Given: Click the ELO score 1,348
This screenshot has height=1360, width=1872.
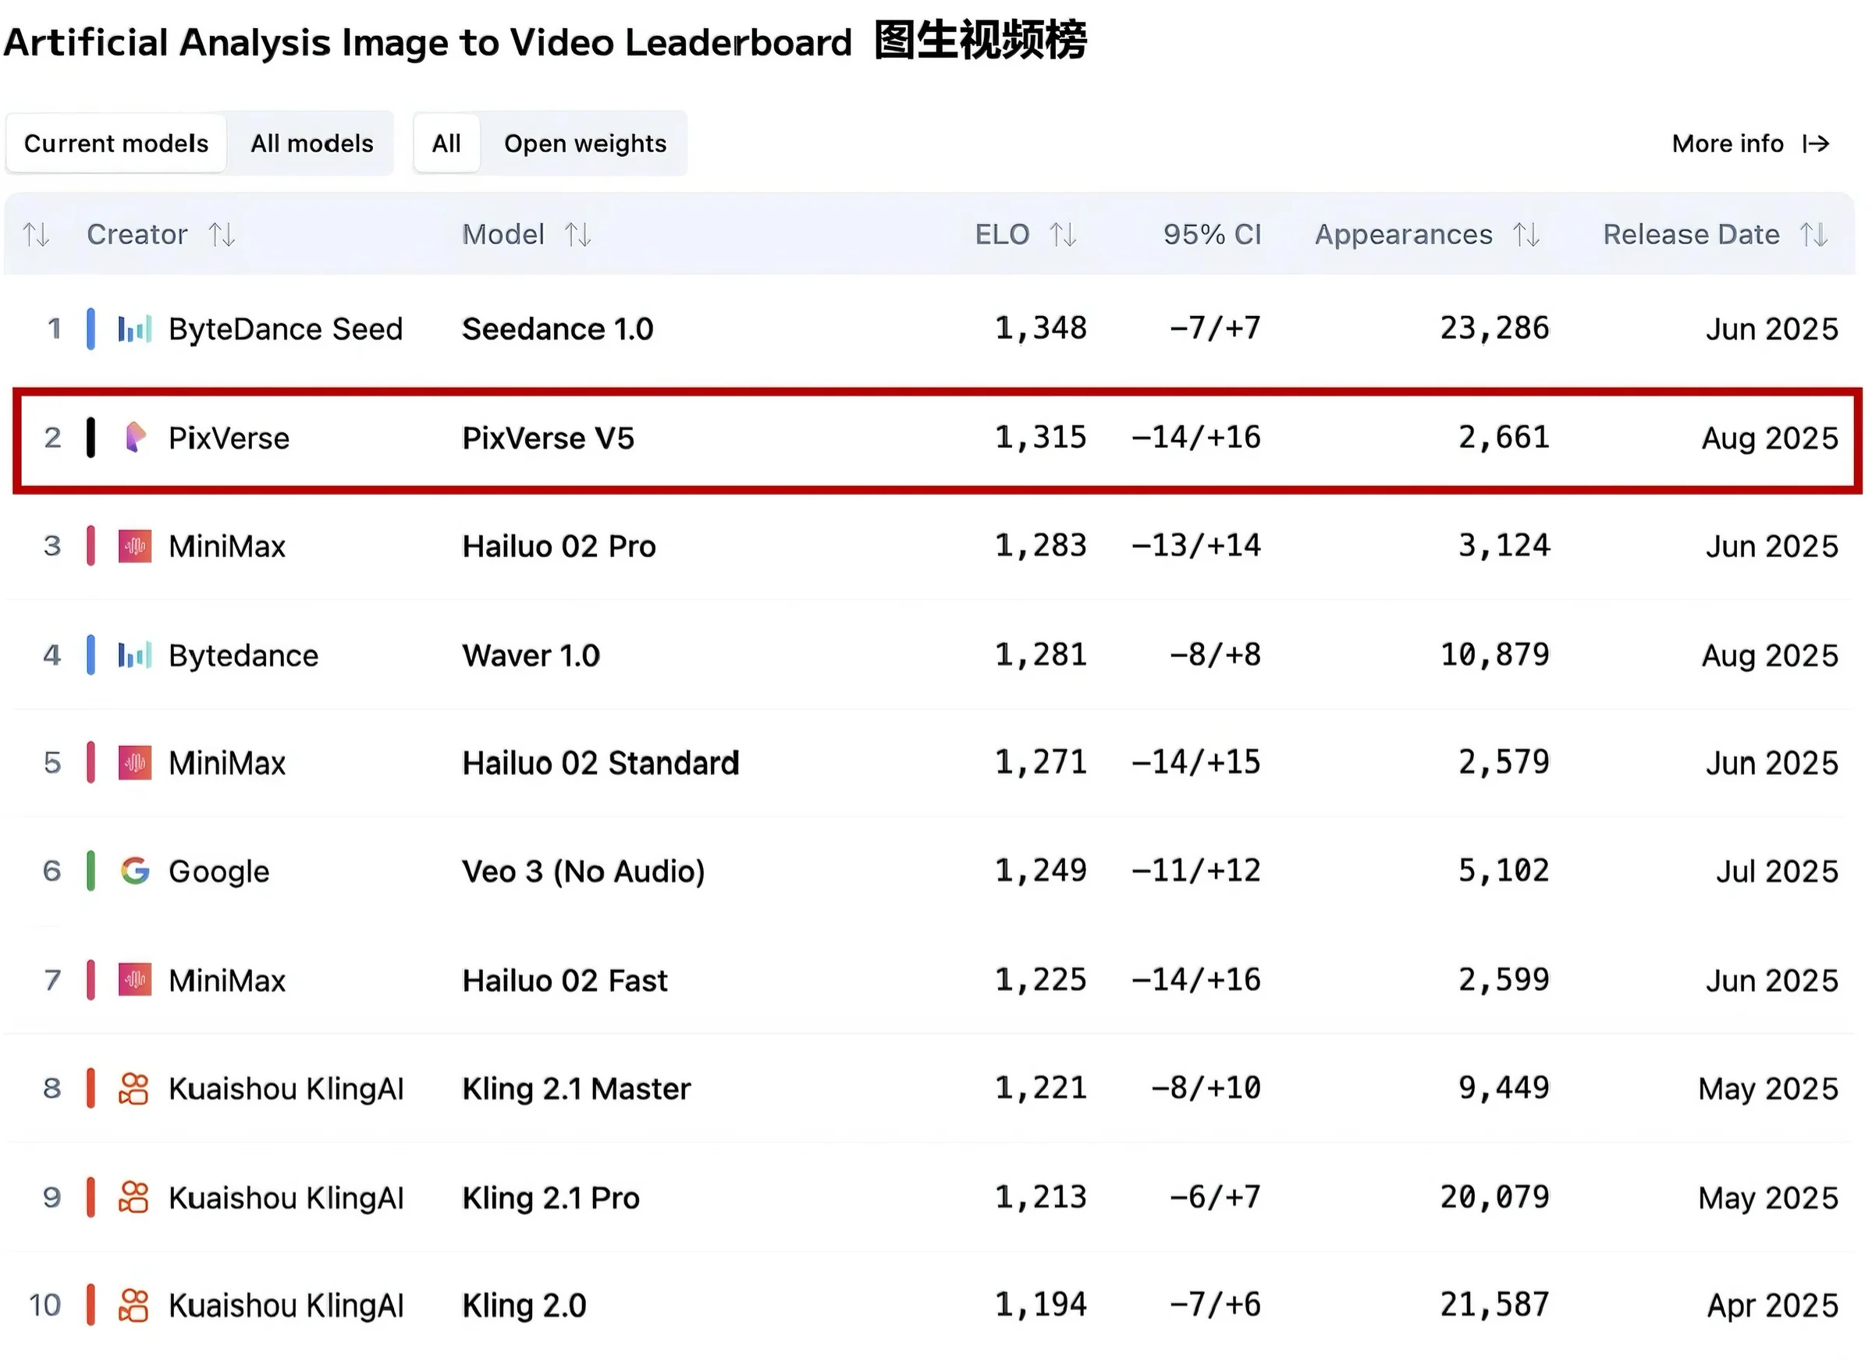Looking at the screenshot, I should (1040, 328).
